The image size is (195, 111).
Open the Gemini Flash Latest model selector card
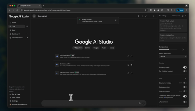click(173, 26)
